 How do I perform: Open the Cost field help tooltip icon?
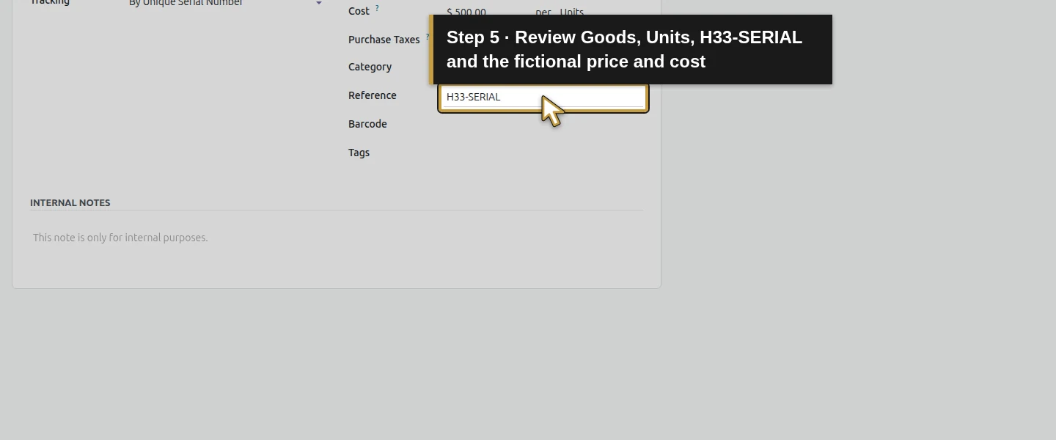377,9
